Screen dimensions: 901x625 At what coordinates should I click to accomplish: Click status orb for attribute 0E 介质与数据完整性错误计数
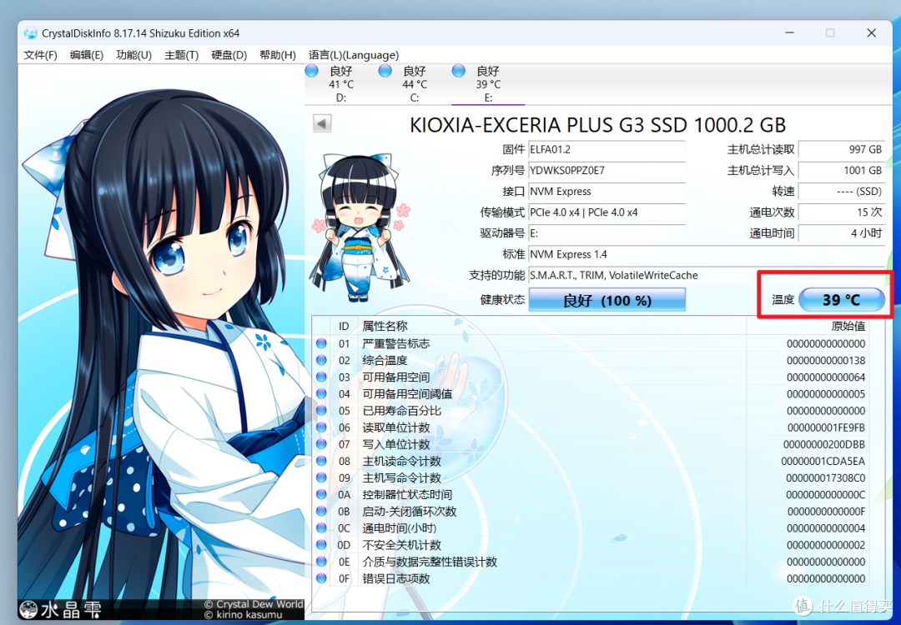321,562
